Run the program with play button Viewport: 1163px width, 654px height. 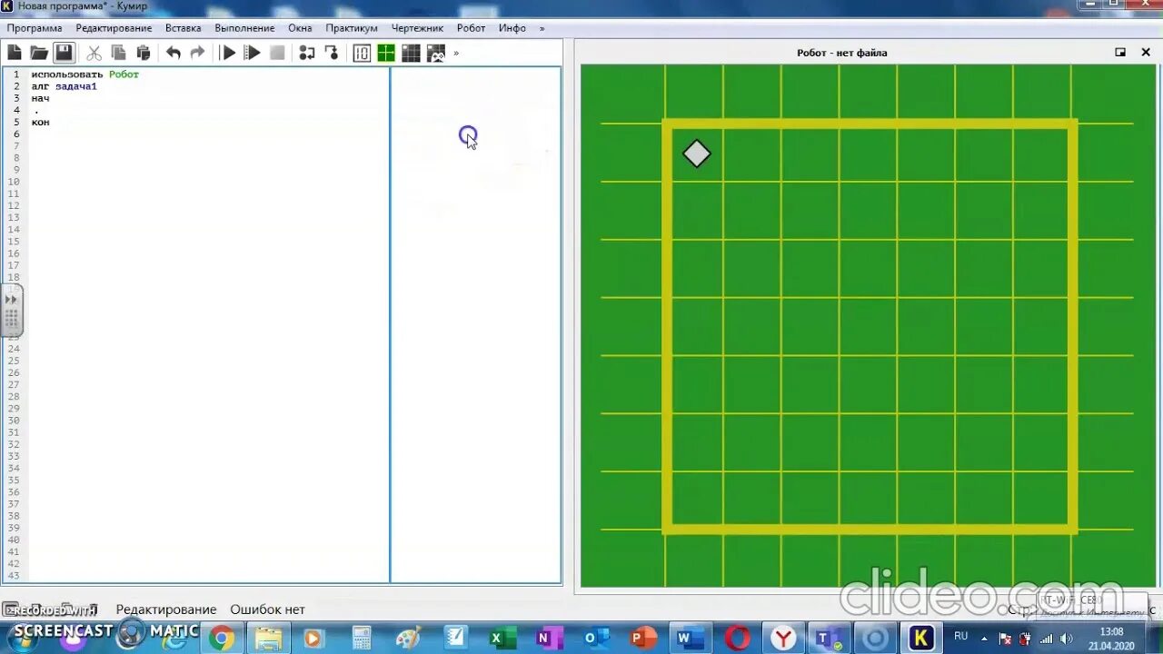click(x=229, y=53)
